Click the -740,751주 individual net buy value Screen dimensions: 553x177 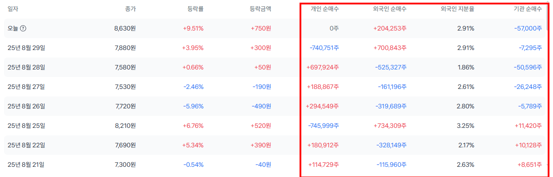(323, 48)
